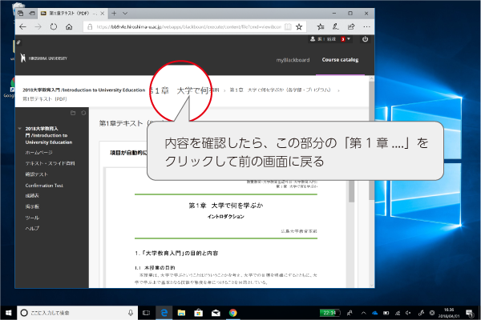Screen dimensions: 481x320
Task: Click the reading view book icon
Action: pyautogui.click(x=288, y=27)
